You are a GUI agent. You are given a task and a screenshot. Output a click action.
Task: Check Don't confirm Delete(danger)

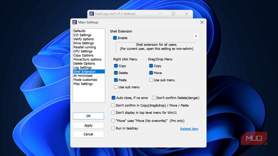coord(154,98)
